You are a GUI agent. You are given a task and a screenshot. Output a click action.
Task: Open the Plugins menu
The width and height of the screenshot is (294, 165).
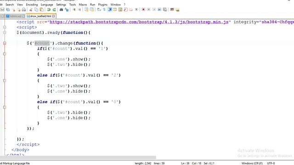[x=103, y=5]
